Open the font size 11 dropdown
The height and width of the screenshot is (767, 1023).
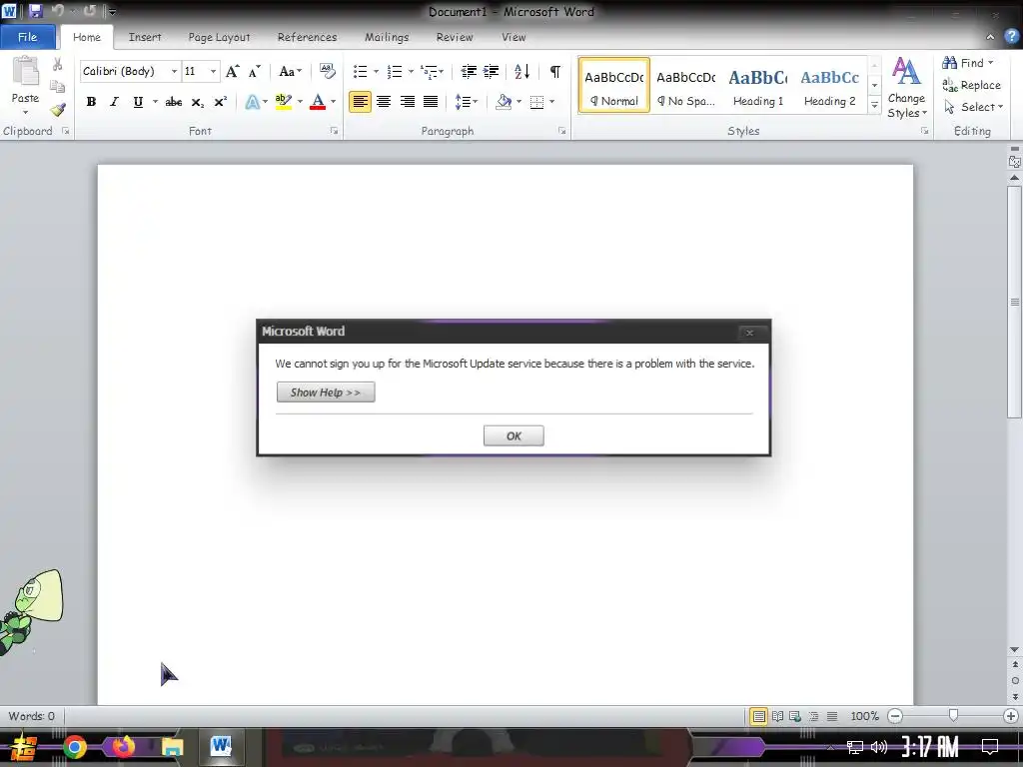point(213,71)
